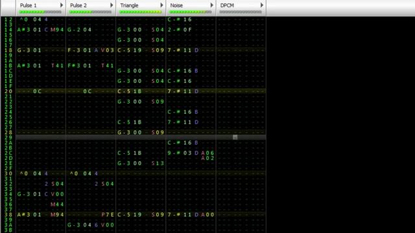This screenshot has height=233, width=415.
Task: Select S04 effect in Pulse 1 row 32
Action: point(57,184)
